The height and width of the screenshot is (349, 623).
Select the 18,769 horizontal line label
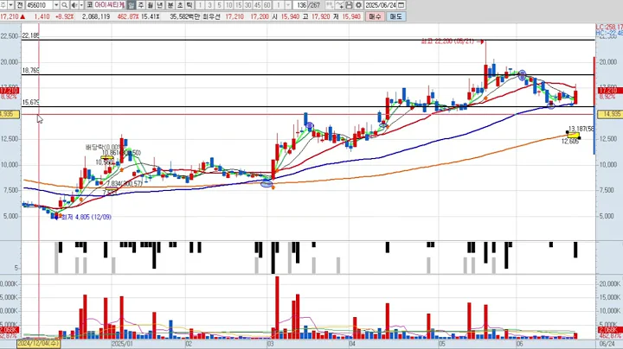(x=30, y=71)
